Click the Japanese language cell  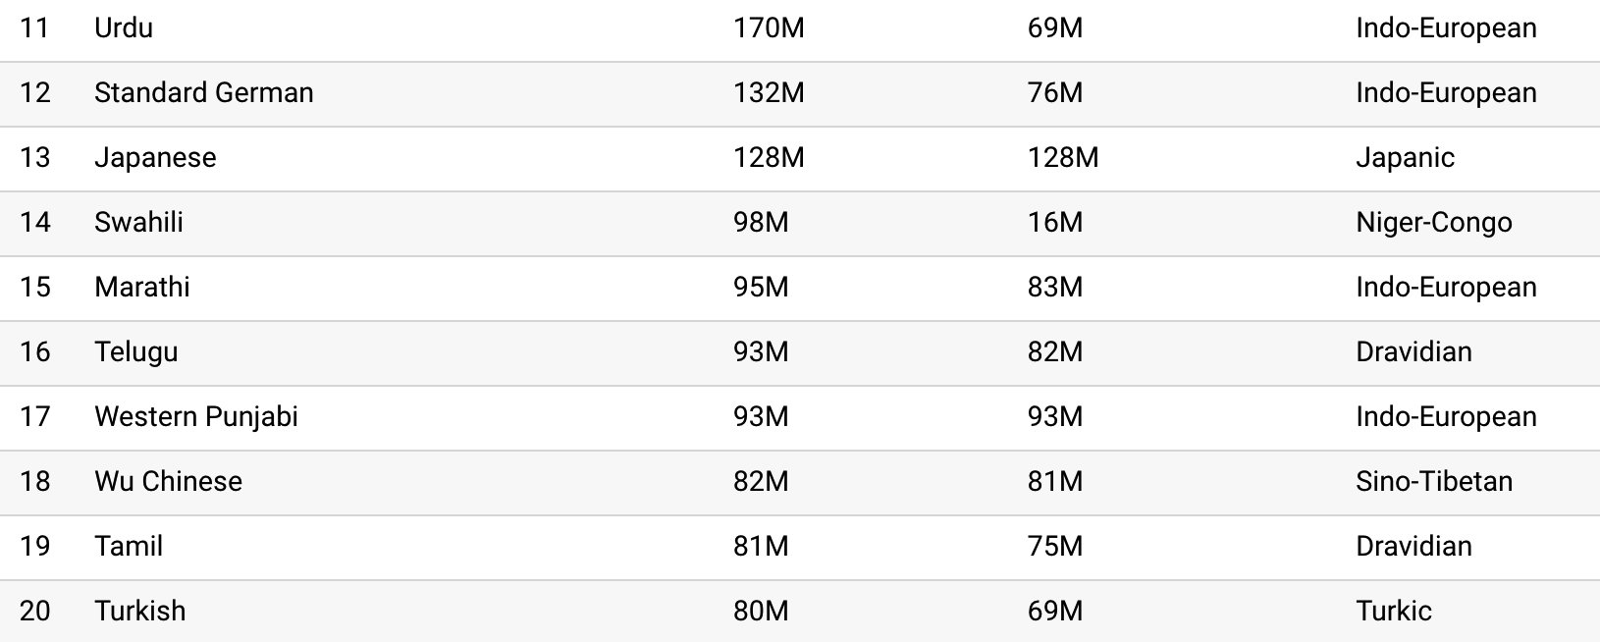point(155,157)
